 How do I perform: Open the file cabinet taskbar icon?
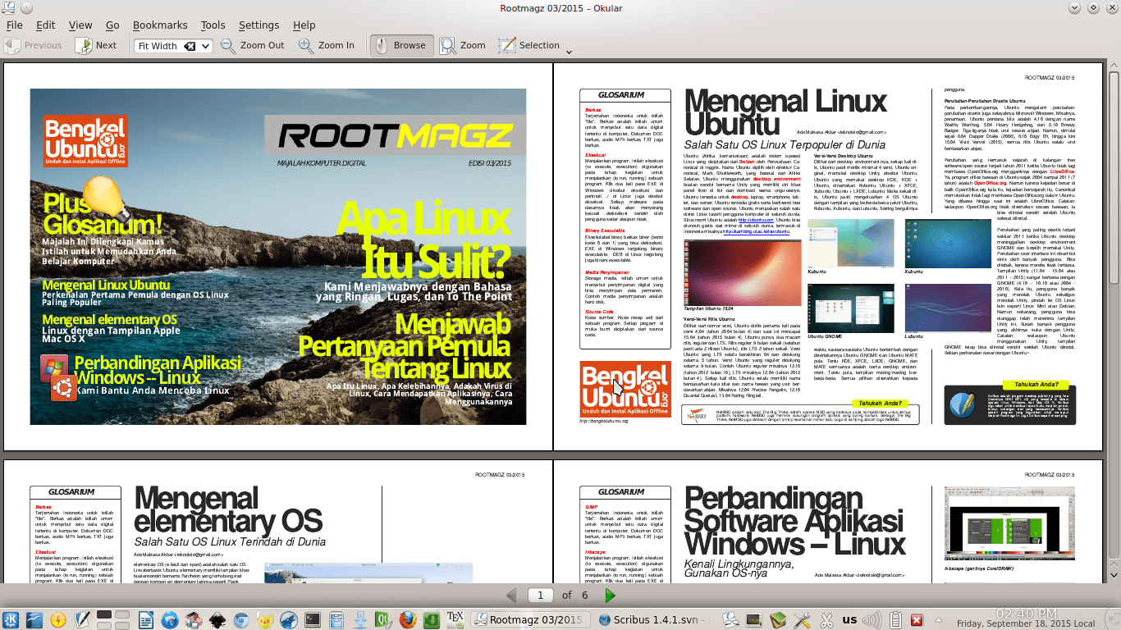[x=336, y=619]
